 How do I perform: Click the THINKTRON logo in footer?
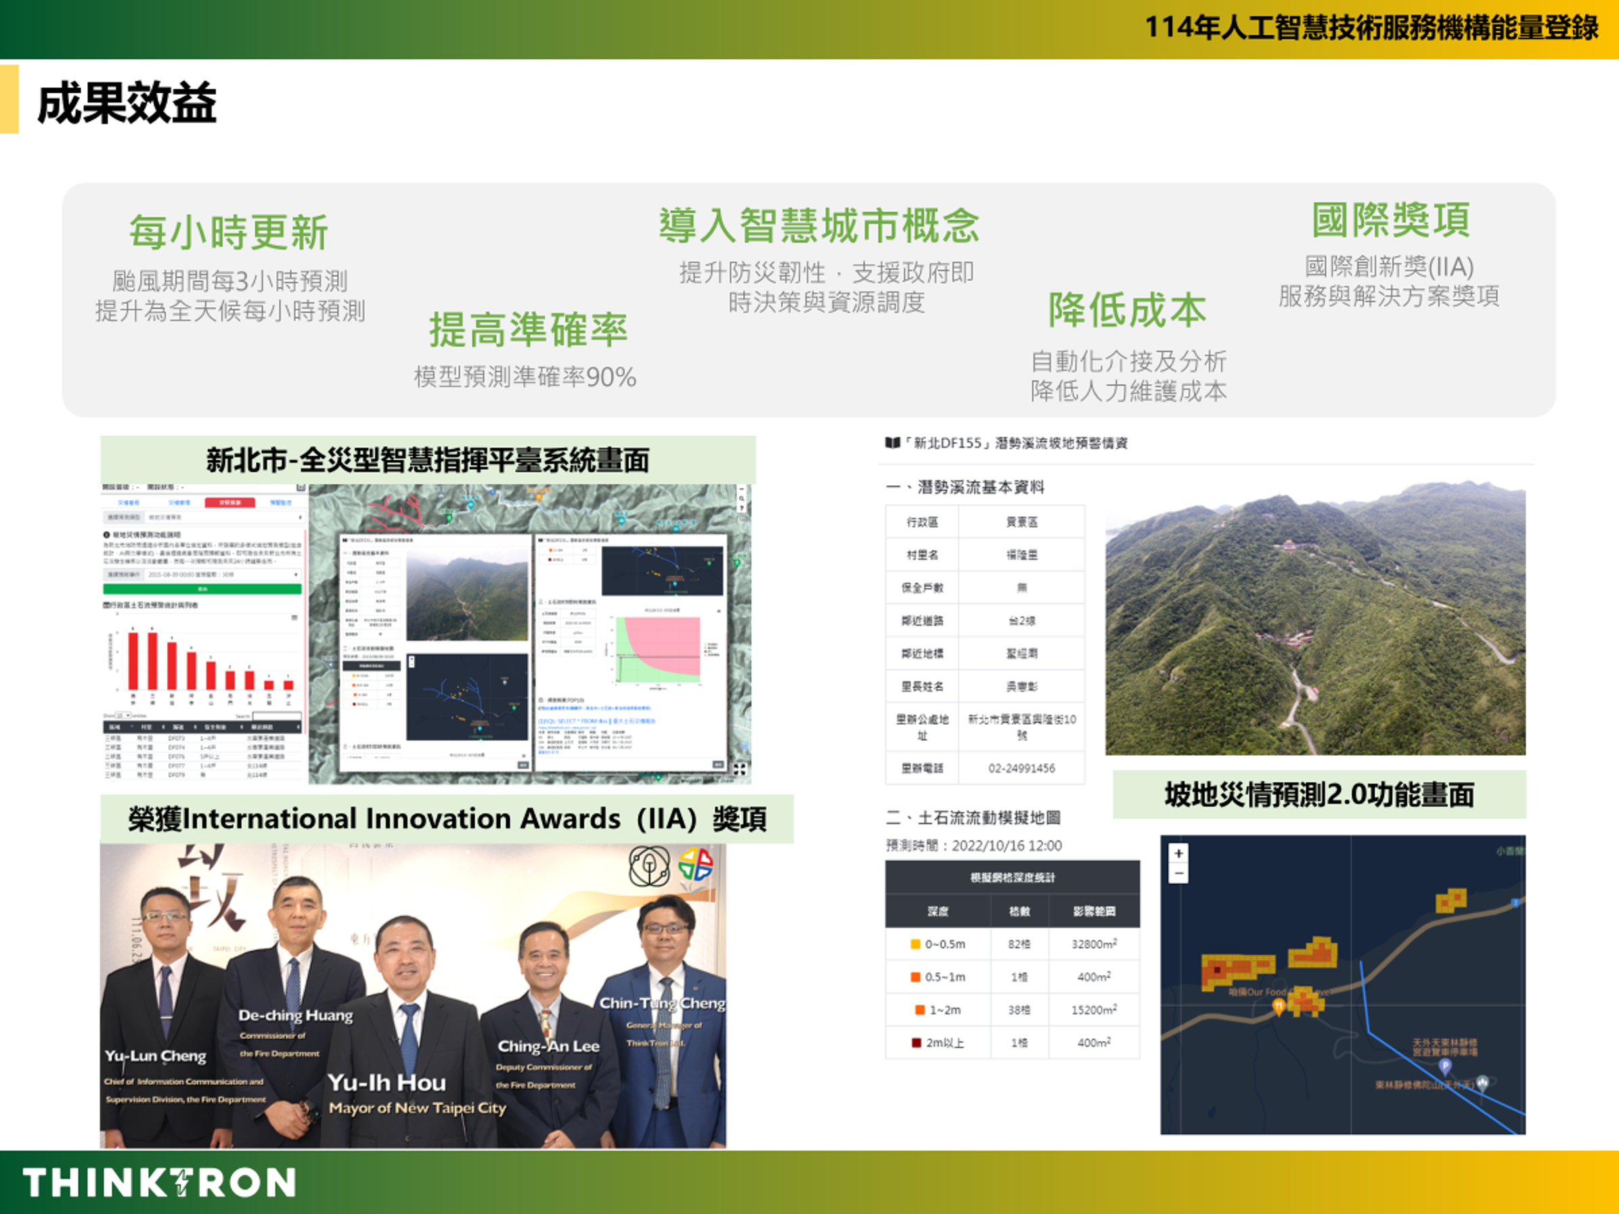[x=159, y=1183]
